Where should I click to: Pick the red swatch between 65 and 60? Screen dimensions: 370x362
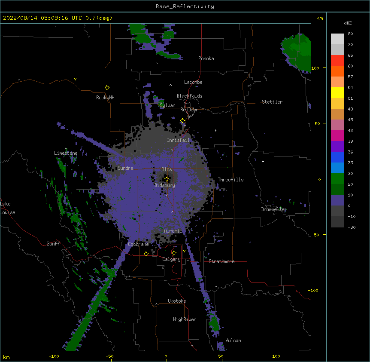337,61
